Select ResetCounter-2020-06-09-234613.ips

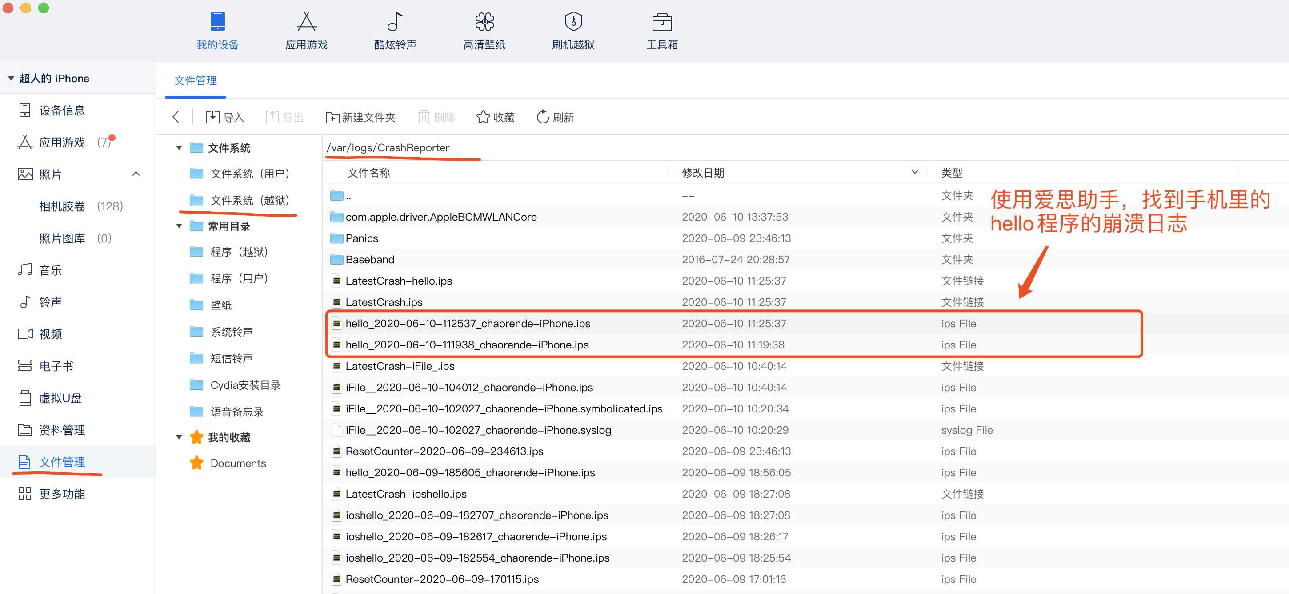point(805,451)
